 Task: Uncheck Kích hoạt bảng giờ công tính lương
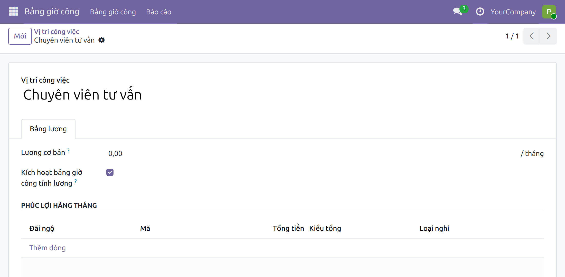pyautogui.click(x=110, y=172)
